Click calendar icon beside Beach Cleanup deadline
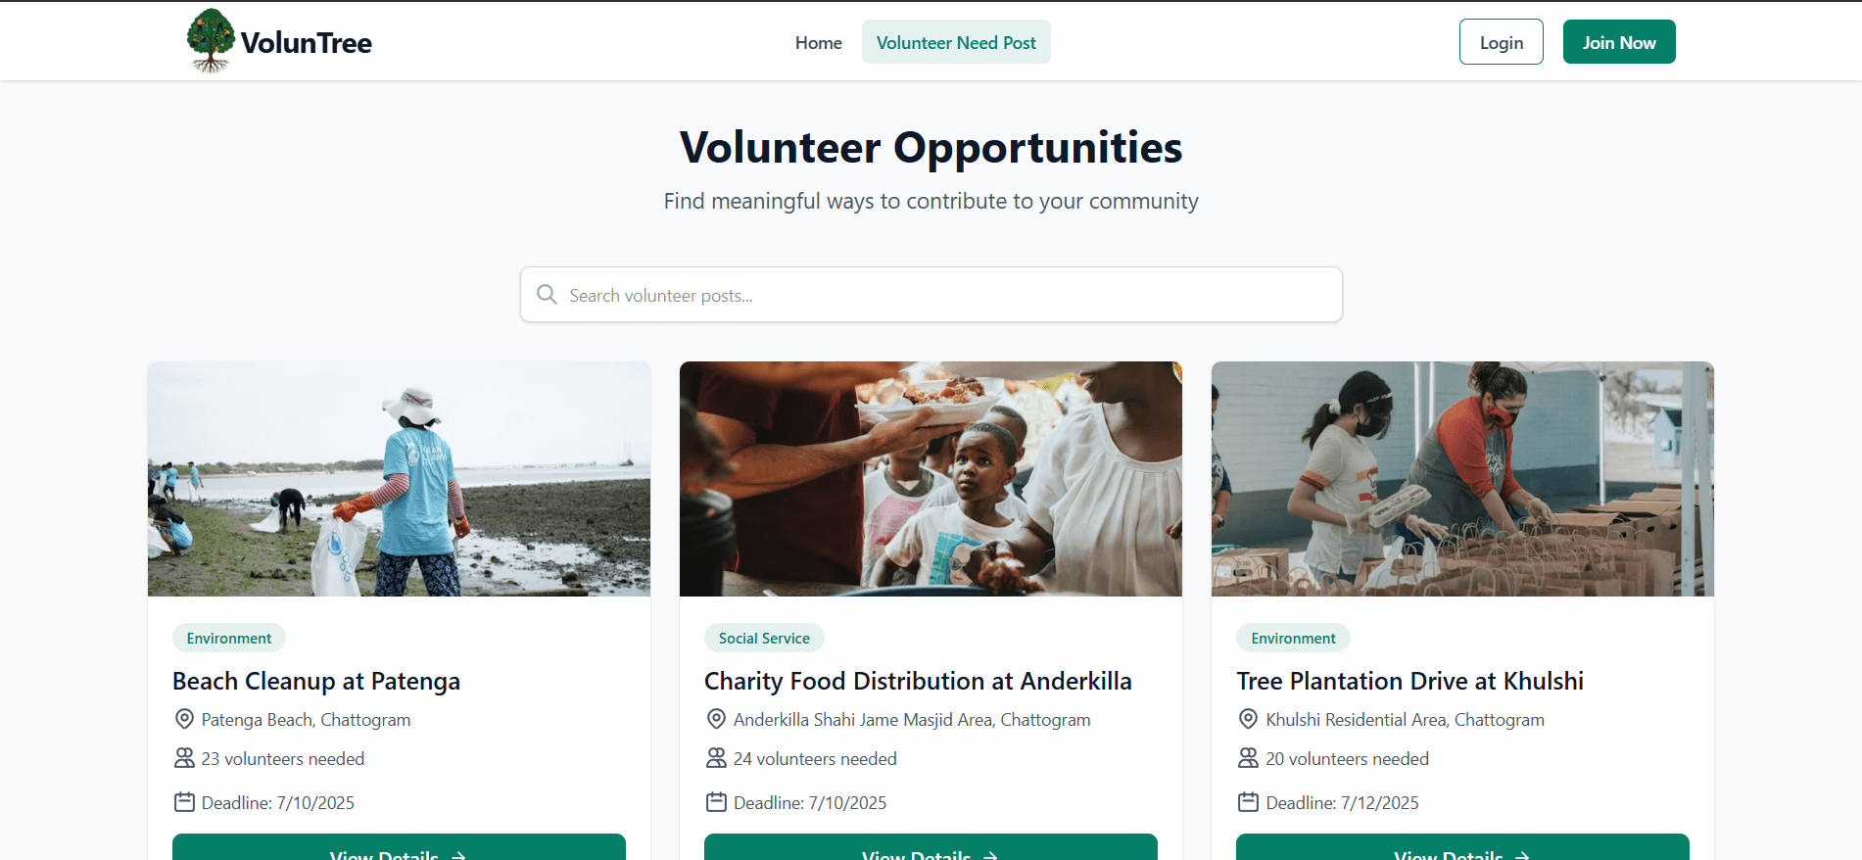 coord(184,802)
